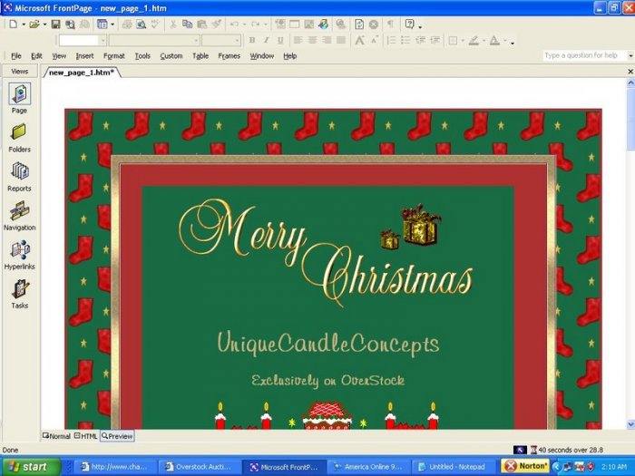Toggle Justify alignment button
The width and height of the screenshot is (635, 476).
[x=341, y=40]
